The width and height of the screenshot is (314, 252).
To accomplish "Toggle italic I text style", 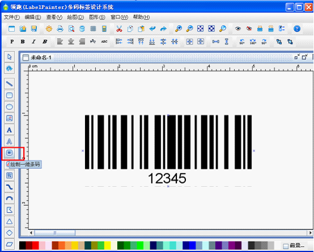I will pyautogui.click(x=33, y=41).
